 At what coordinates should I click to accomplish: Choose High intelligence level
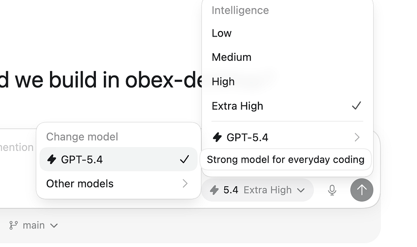(223, 82)
